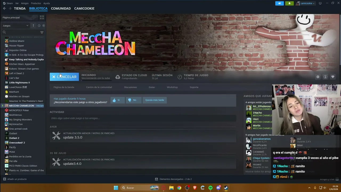
Task: Open friend gonzaloeramos in recent players
Action: 262,139
